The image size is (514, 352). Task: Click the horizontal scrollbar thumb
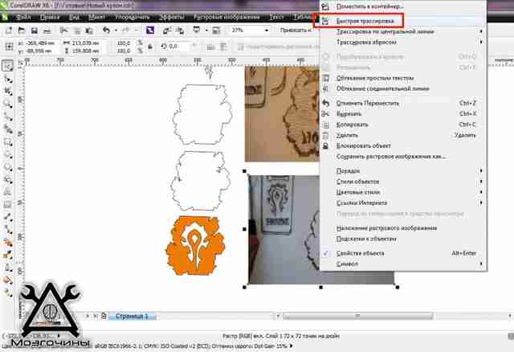tap(357, 316)
